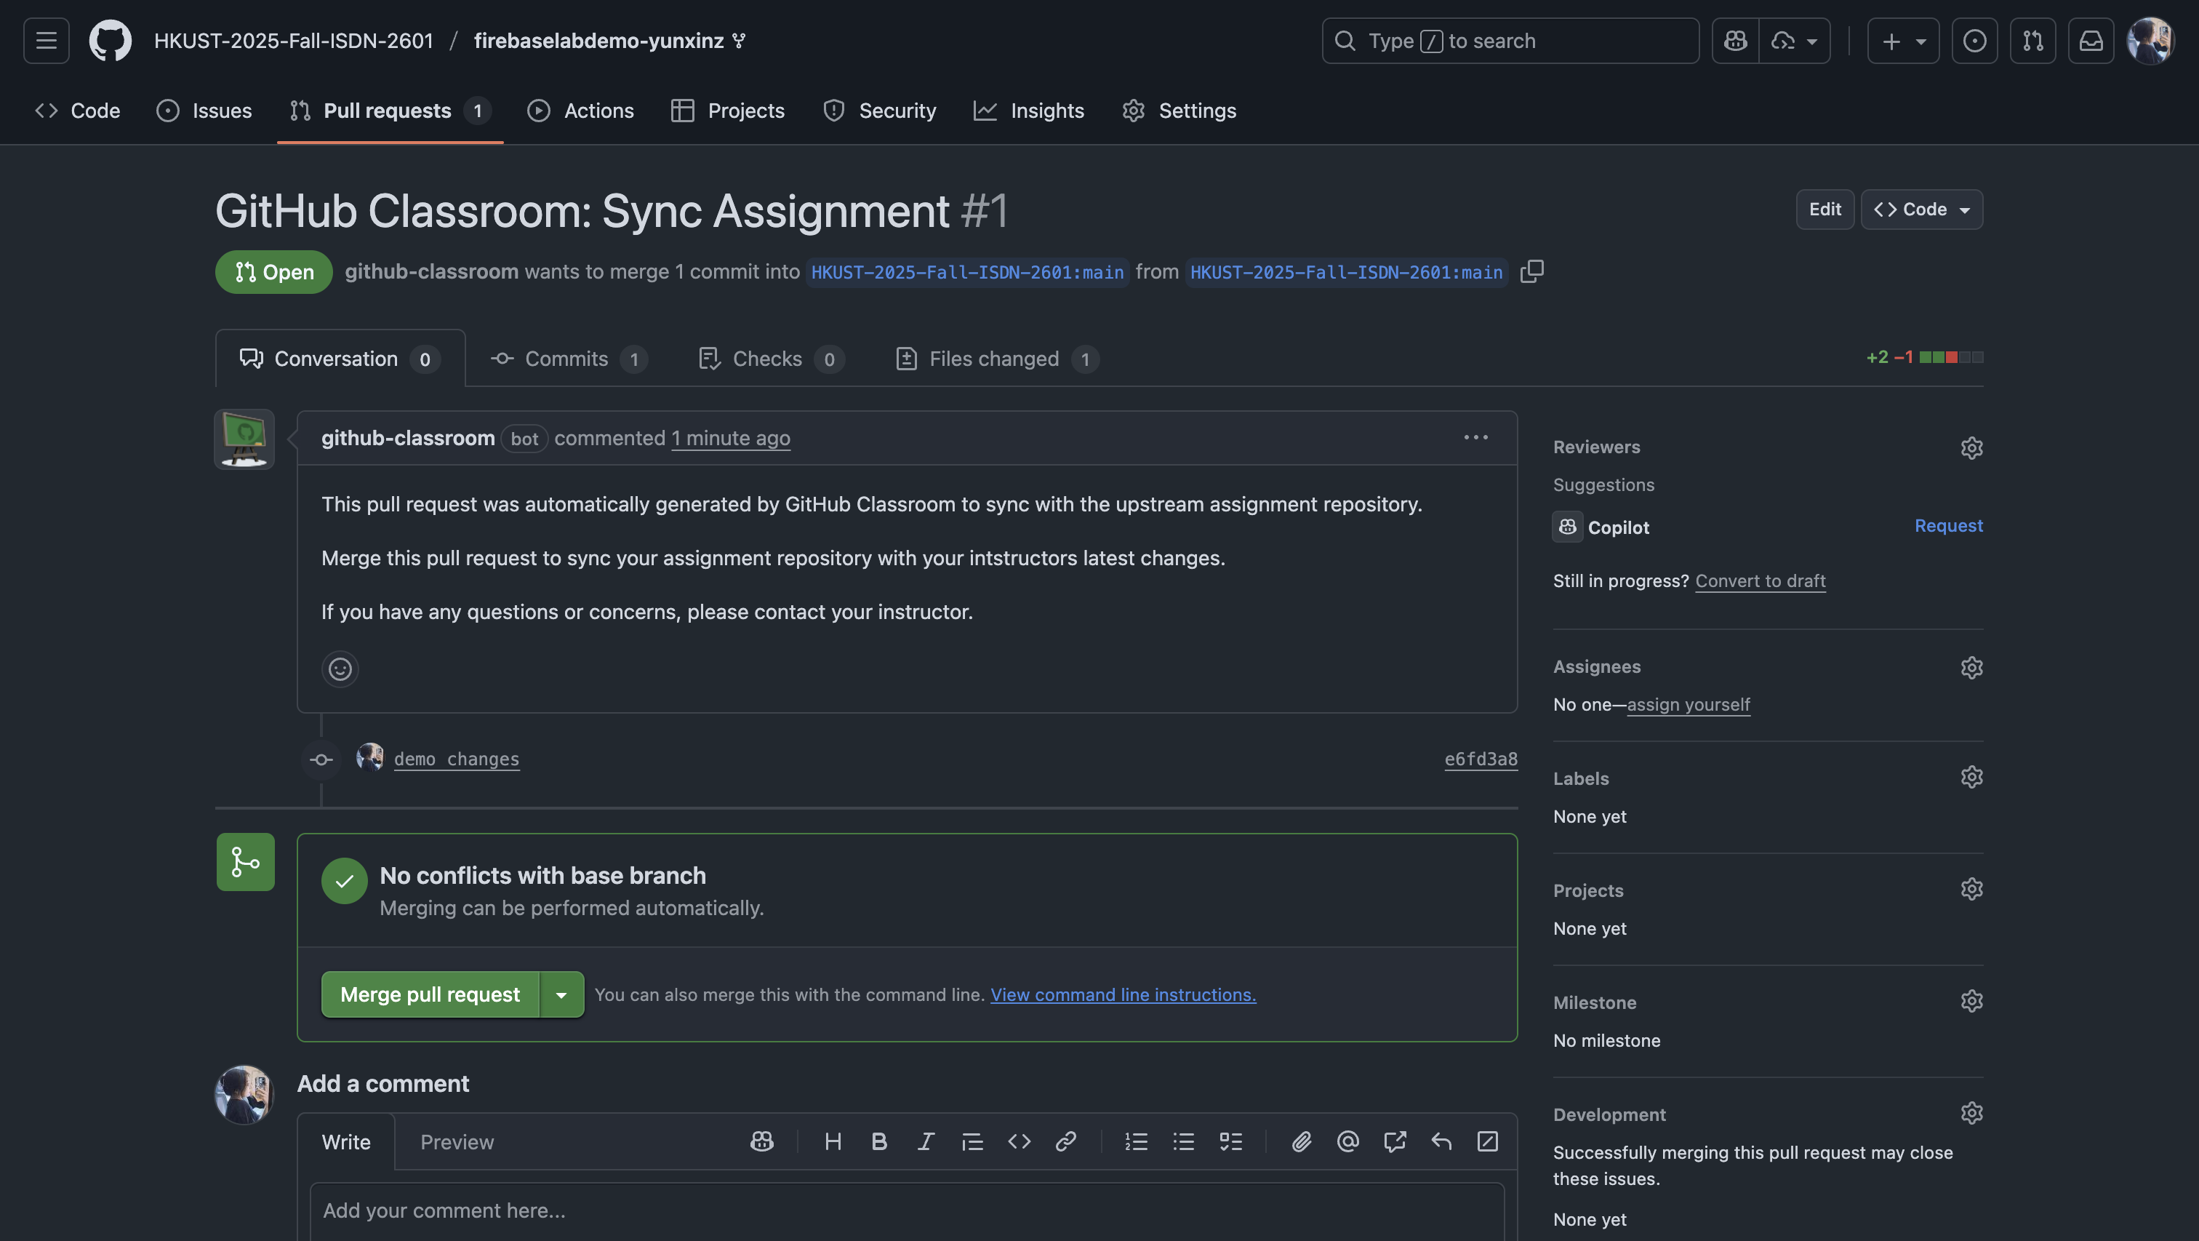Expand the create new plus dropdown
The width and height of the screenshot is (2199, 1241).
click(1903, 41)
